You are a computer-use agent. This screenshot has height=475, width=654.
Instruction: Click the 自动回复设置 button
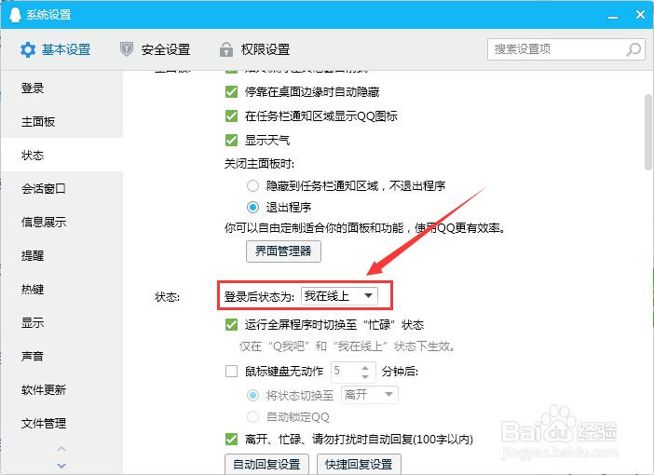click(x=267, y=464)
